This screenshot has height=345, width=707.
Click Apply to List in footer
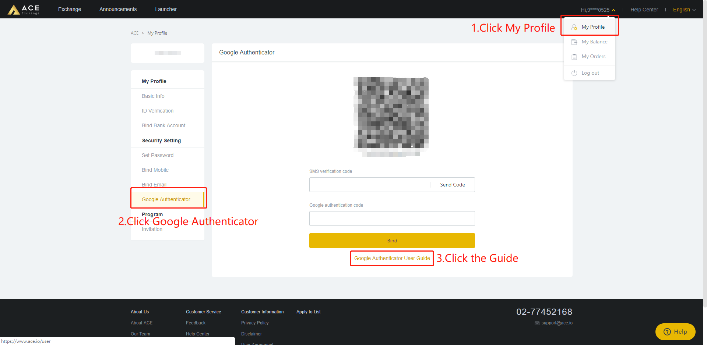(x=309, y=312)
